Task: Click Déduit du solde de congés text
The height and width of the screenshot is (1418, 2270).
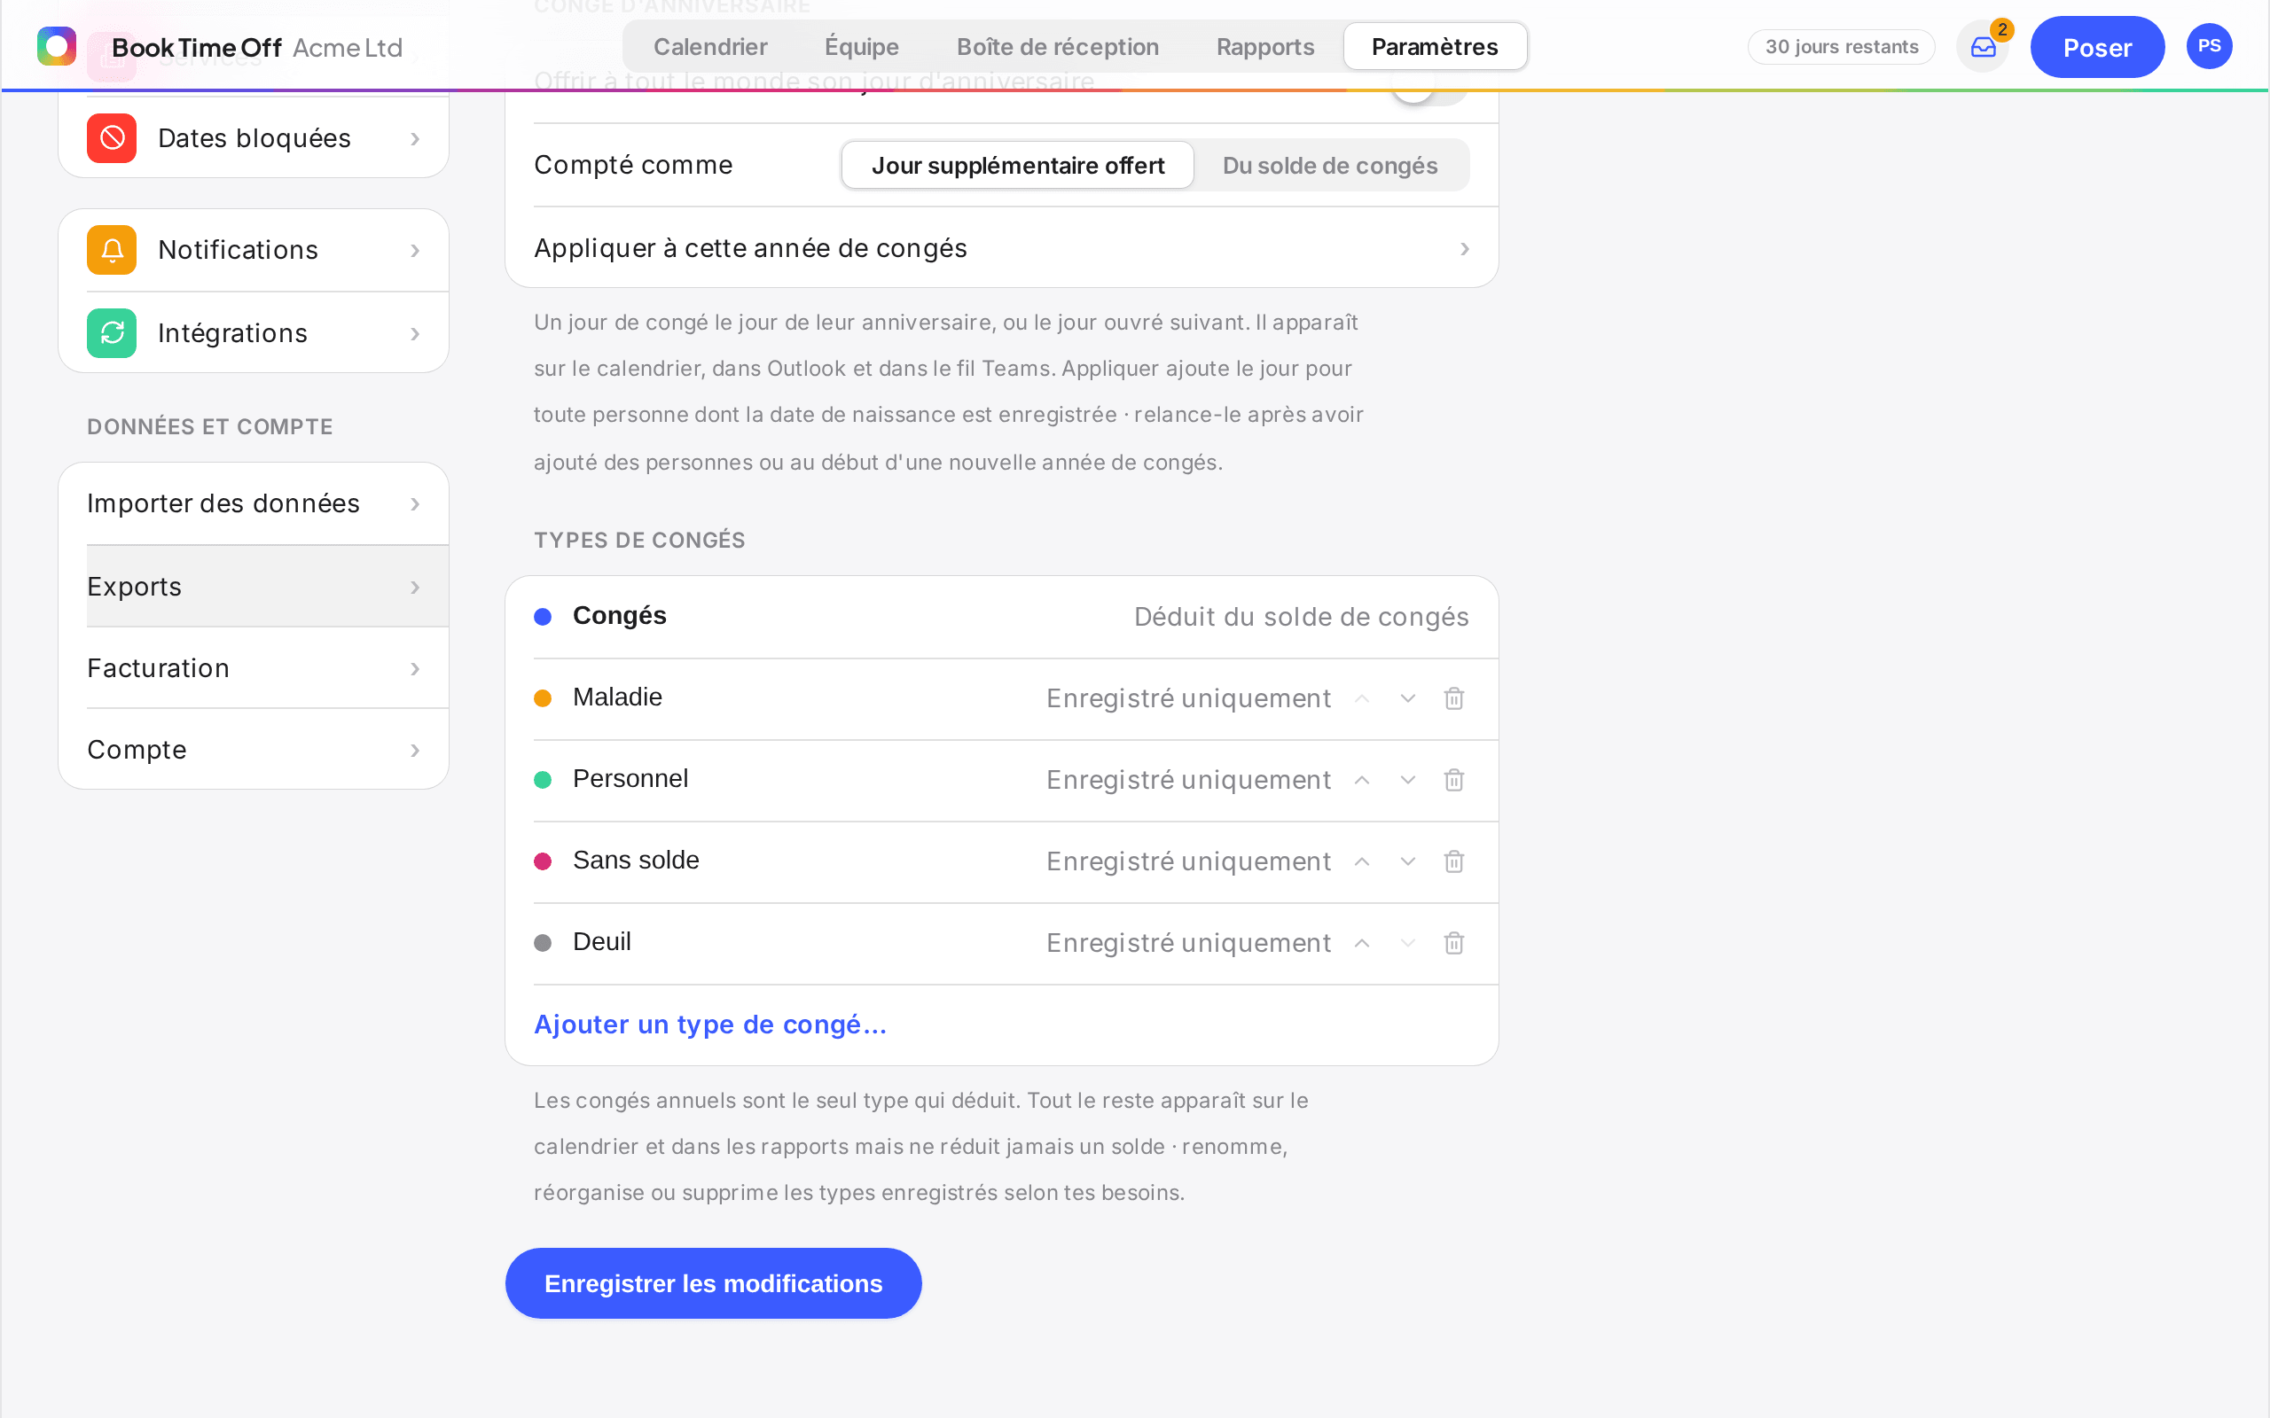Action: click(x=1301, y=616)
